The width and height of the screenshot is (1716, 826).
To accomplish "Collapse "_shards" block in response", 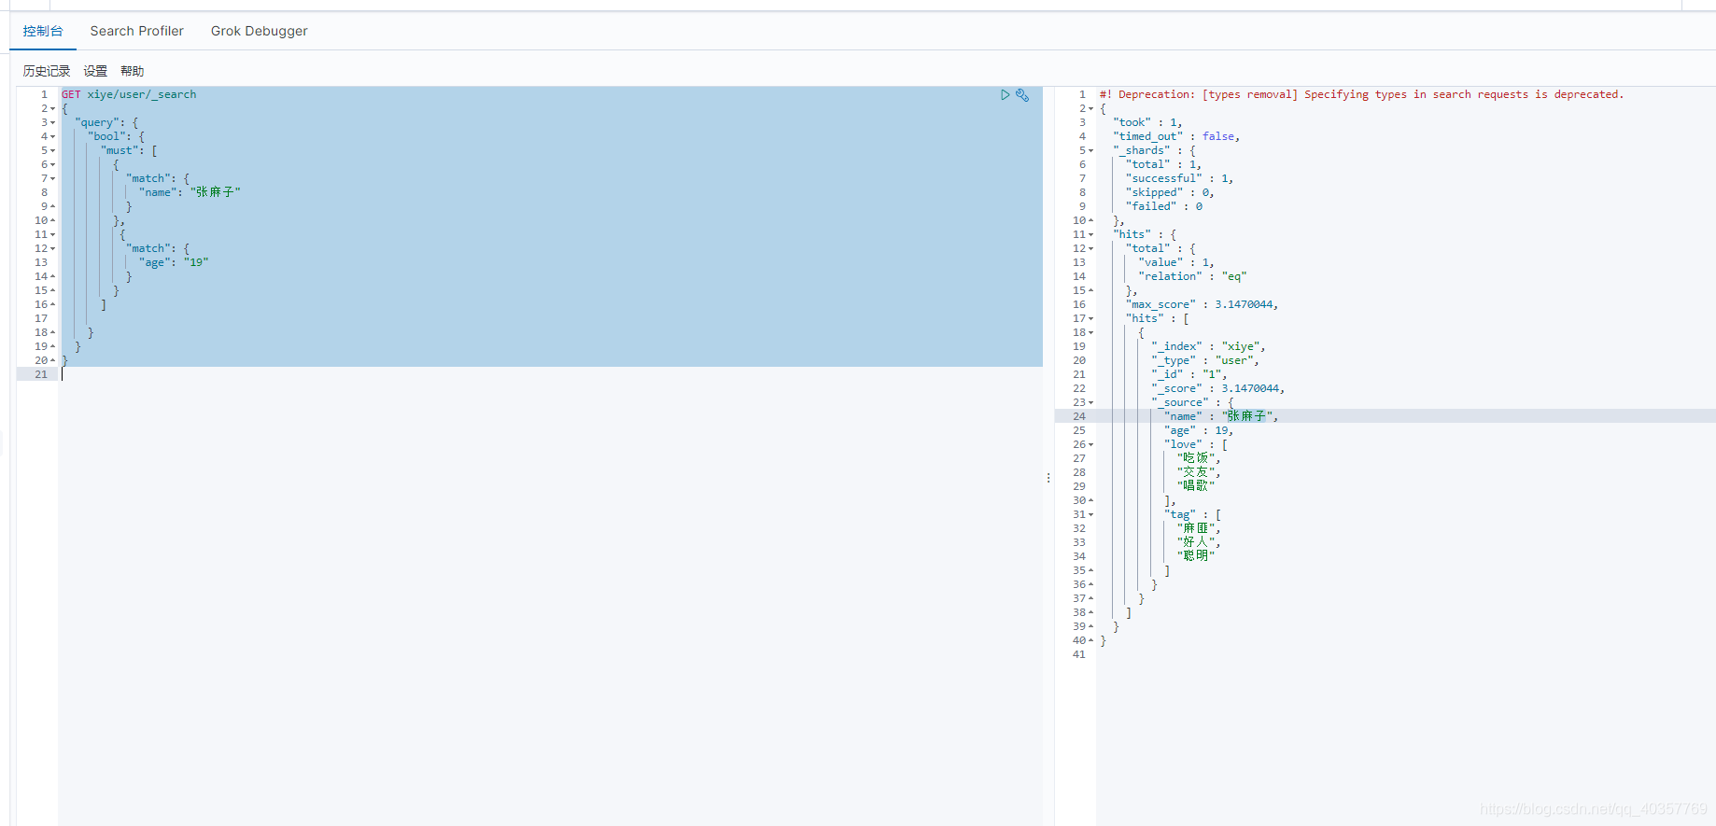I will pyautogui.click(x=1091, y=150).
